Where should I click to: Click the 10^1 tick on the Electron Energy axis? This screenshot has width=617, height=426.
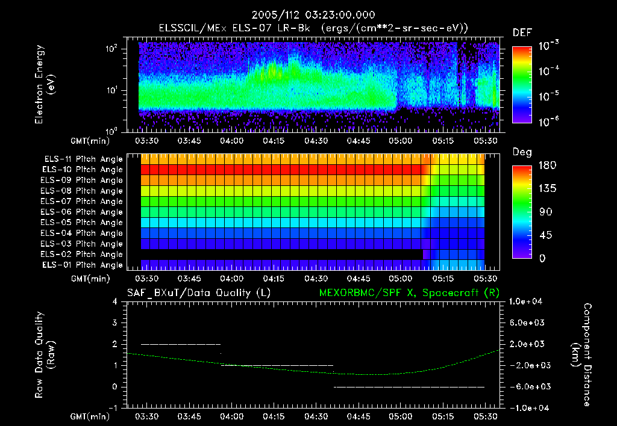pyautogui.click(x=111, y=90)
